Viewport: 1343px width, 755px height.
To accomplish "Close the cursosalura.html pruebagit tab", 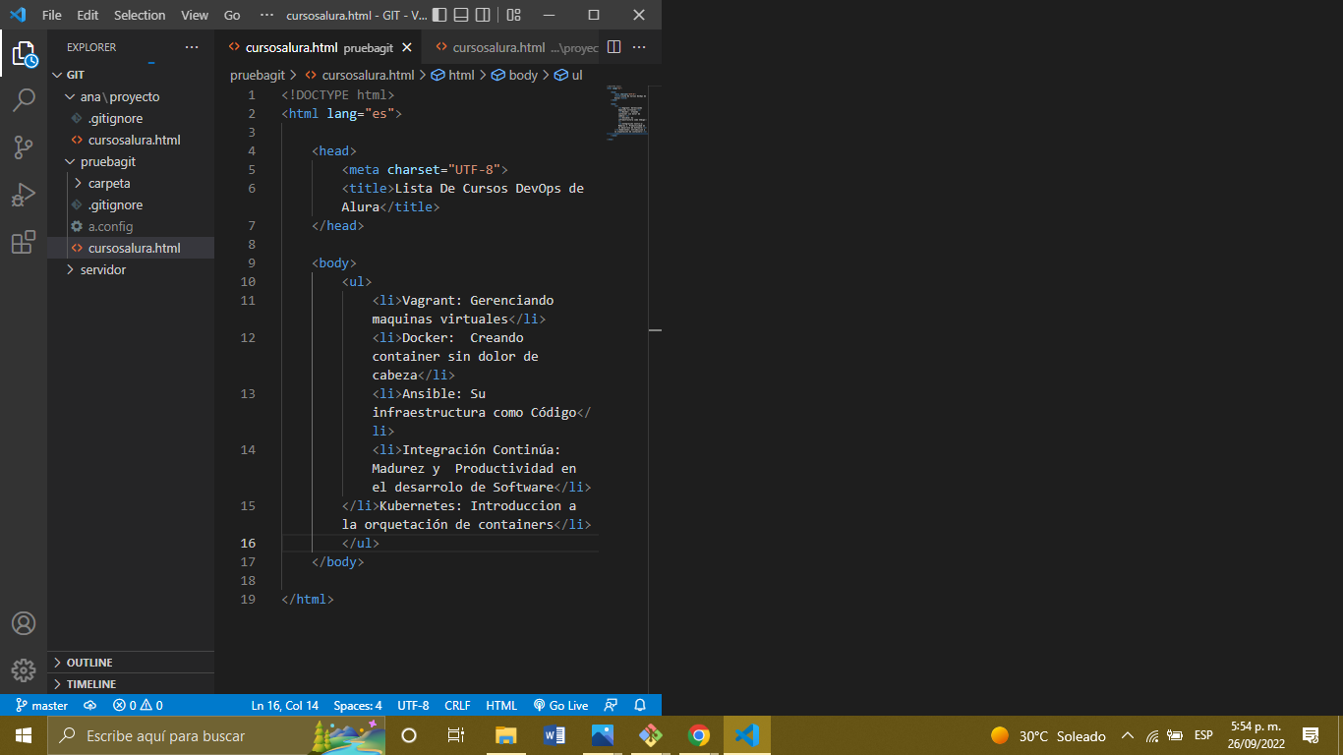I will click(x=407, y=47).
